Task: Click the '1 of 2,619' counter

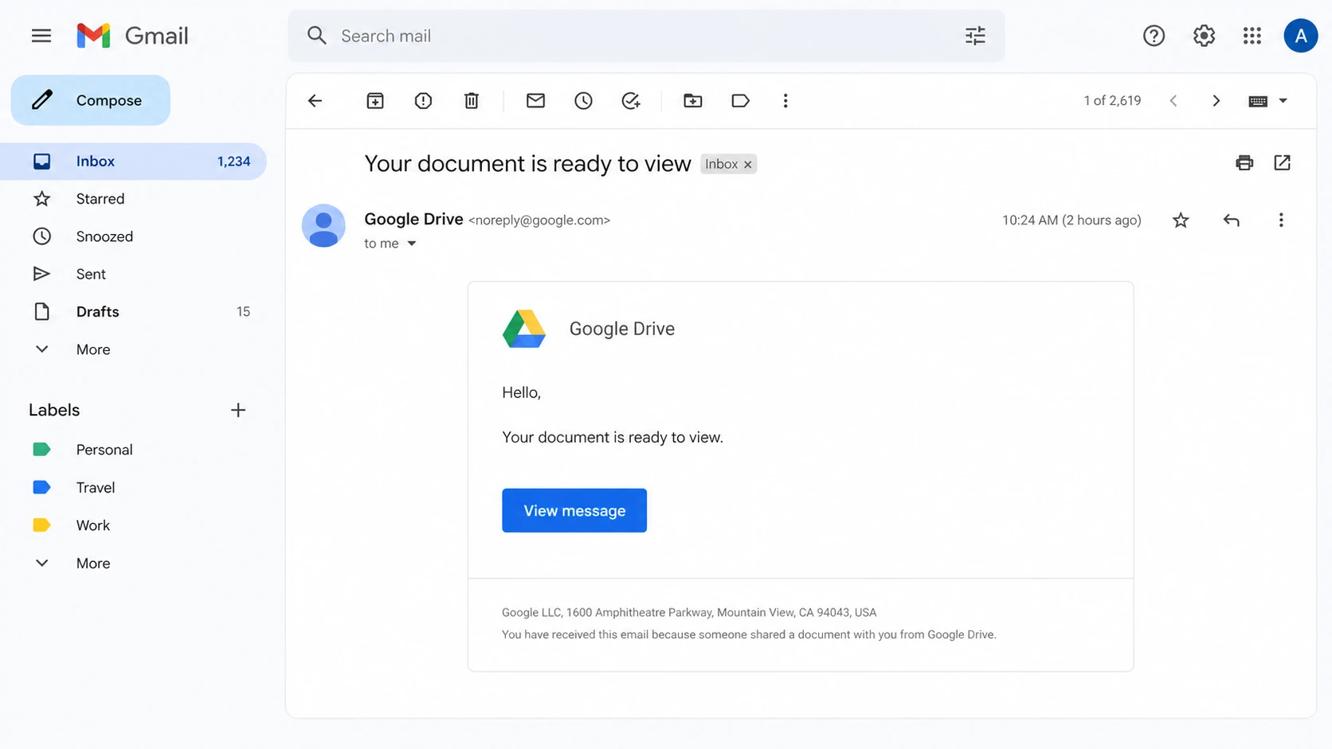Action: coord(1112,101)
